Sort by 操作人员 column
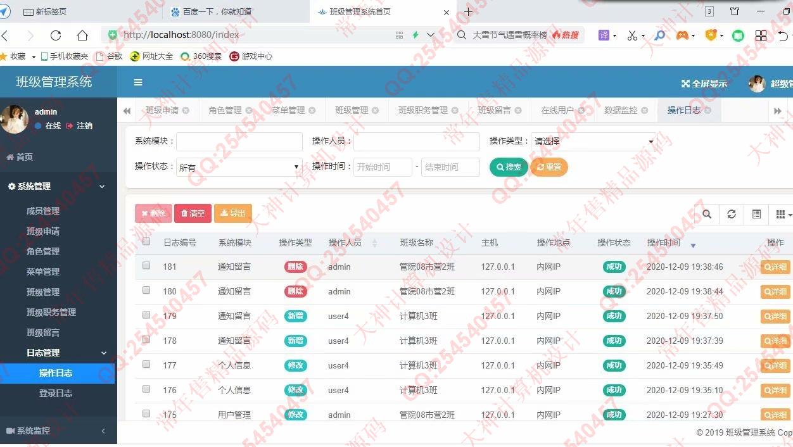The height and width of the screenshot is (447, 793). tap(345, 242)
